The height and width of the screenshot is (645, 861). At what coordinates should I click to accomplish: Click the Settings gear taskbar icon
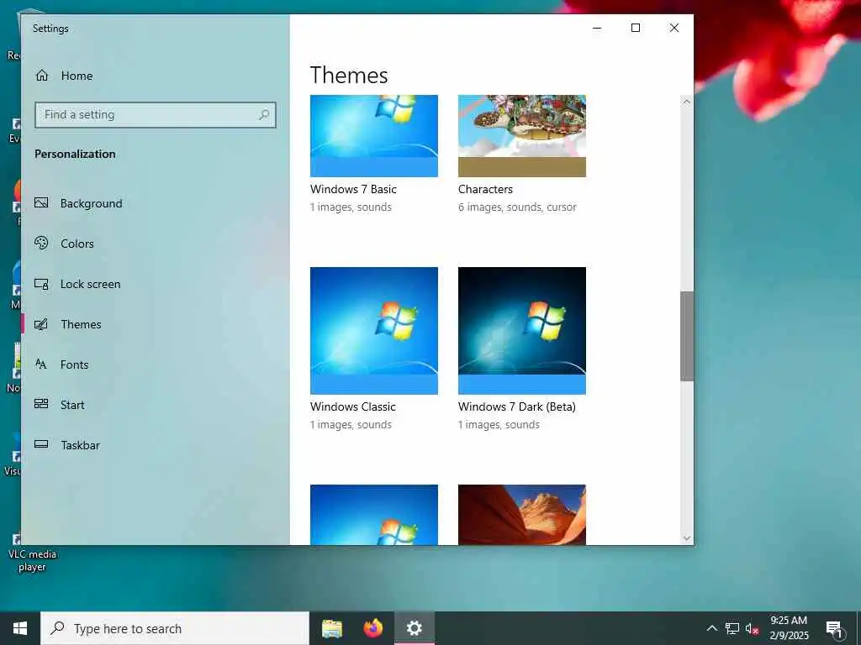coord(414,628)
